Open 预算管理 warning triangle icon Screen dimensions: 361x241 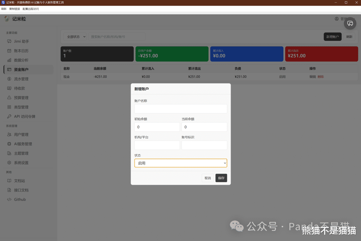tap(9, 97)
